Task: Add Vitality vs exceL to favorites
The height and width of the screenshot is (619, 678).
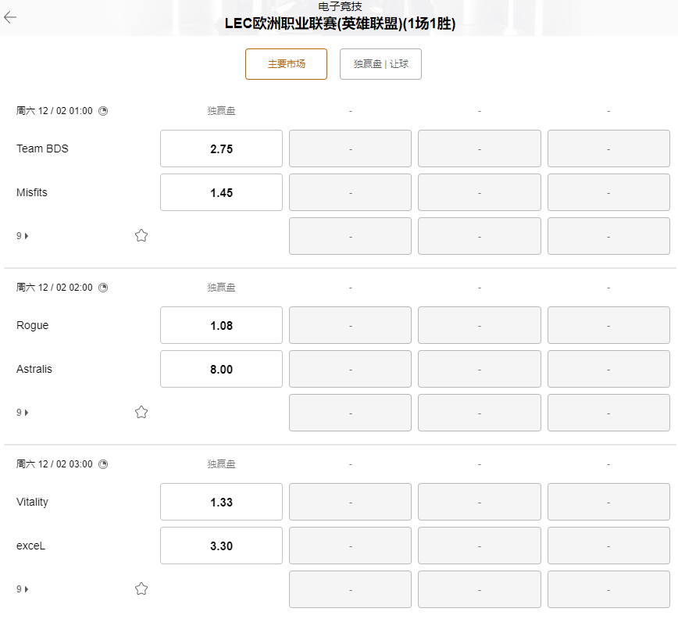Action: tap(141, 589)
